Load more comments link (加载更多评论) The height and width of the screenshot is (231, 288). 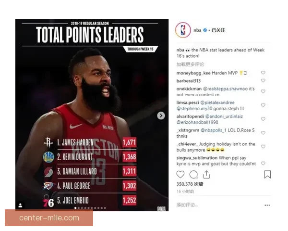click(x=190, y=64)
